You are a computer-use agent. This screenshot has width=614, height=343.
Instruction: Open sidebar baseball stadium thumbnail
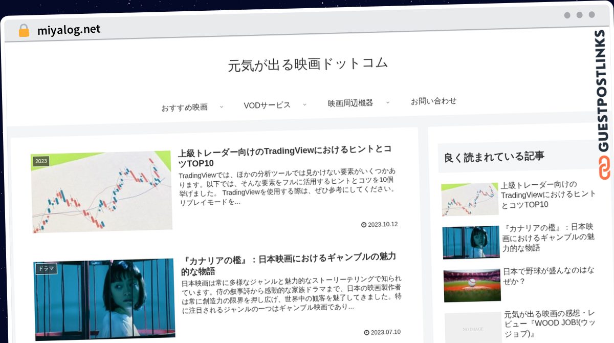[x=472, y=286]
